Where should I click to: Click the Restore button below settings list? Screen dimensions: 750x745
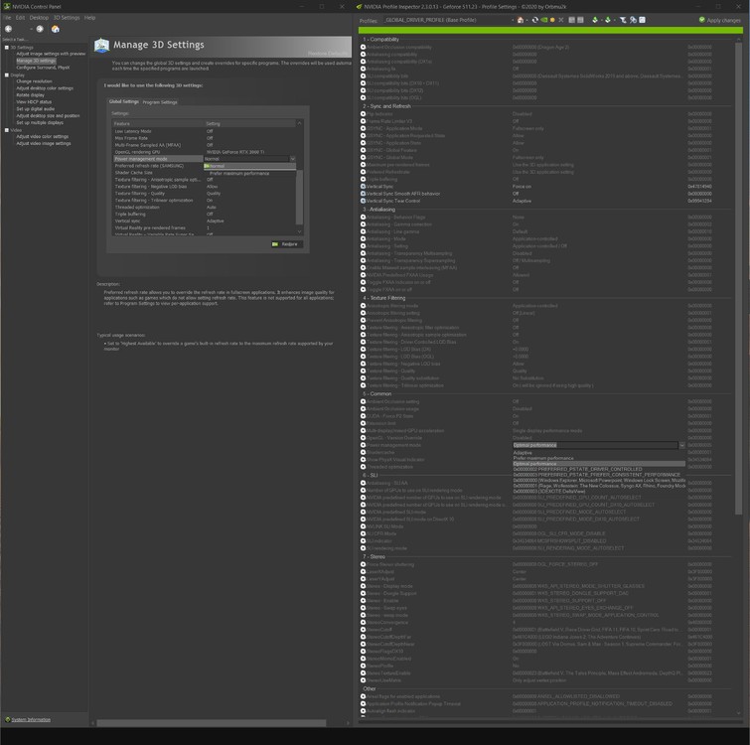285,243
